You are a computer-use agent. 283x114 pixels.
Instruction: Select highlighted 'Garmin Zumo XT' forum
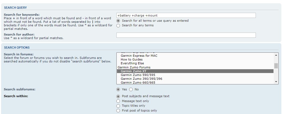click(195, 71)
